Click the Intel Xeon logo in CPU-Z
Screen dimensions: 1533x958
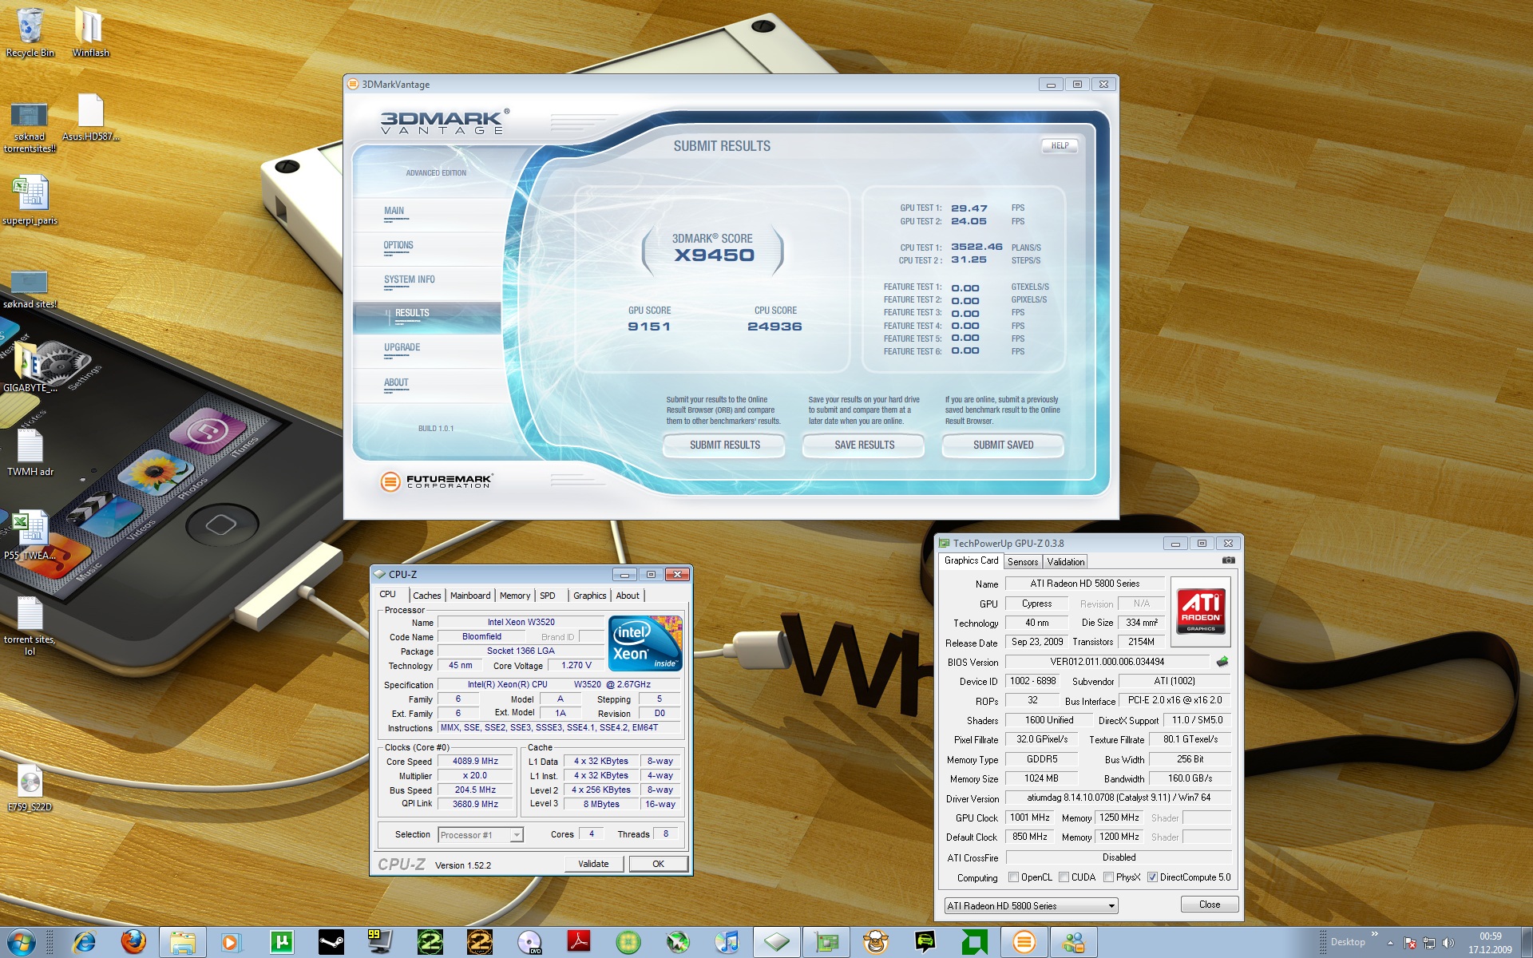click(645, 643)
